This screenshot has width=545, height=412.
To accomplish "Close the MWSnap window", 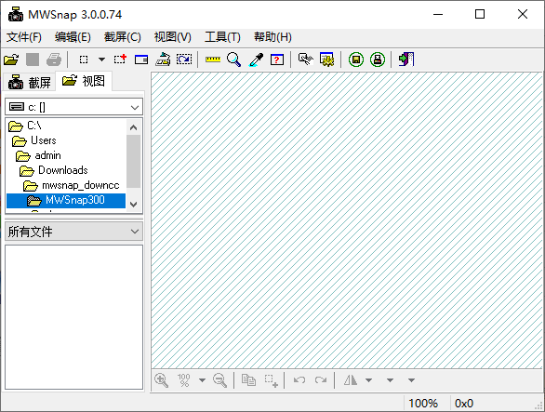I will (523, 14).
